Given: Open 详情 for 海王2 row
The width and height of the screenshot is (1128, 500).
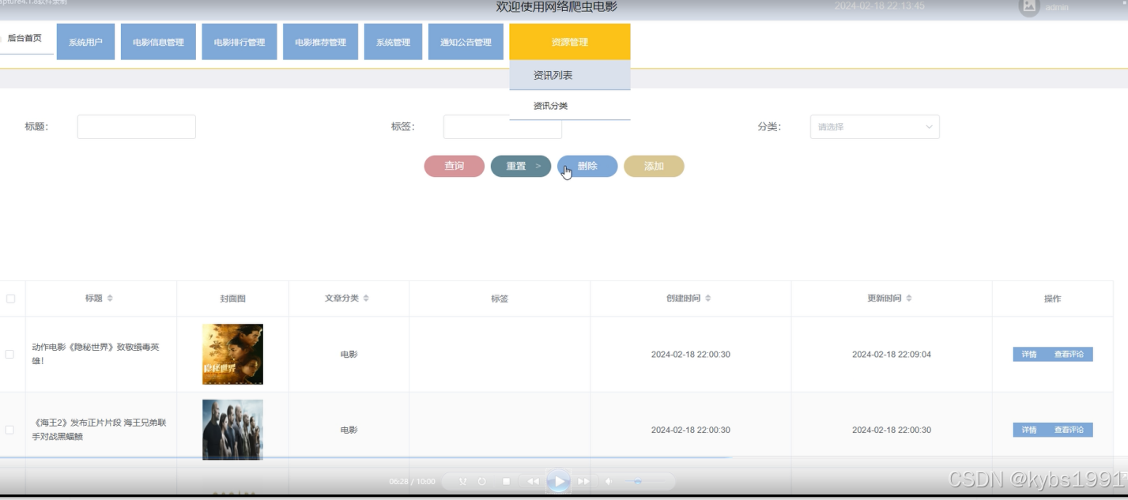Looking at the screenshot, I should pos(1028,430).
